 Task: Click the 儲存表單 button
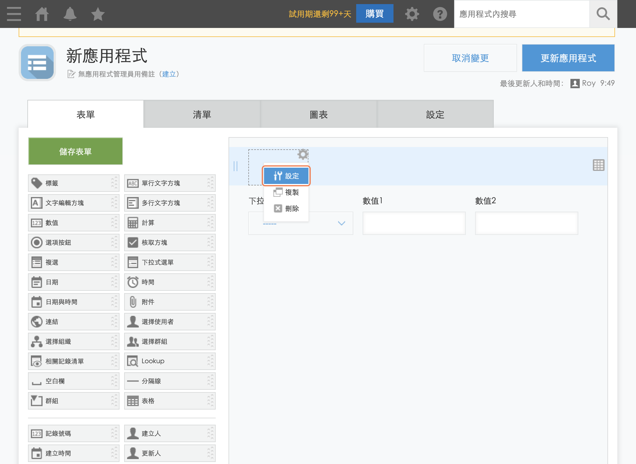click(x=75, y=151)
